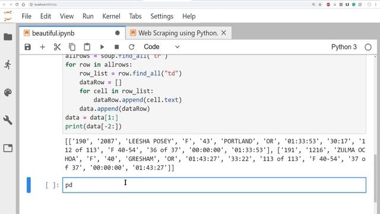Open the browser three-dot menu

tap(376, 4)
